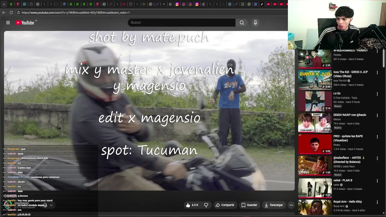
Task: Open options menu for Lo Es
Action: pyautogui.click(x=377, y=94)
